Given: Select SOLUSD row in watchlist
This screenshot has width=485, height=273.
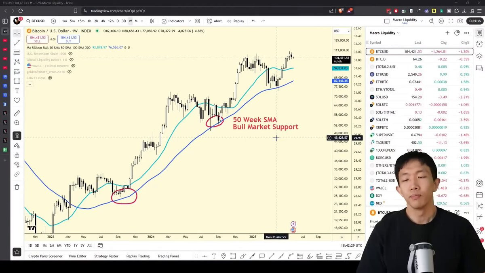Looking at the screenshot, I should click(420, 97).
